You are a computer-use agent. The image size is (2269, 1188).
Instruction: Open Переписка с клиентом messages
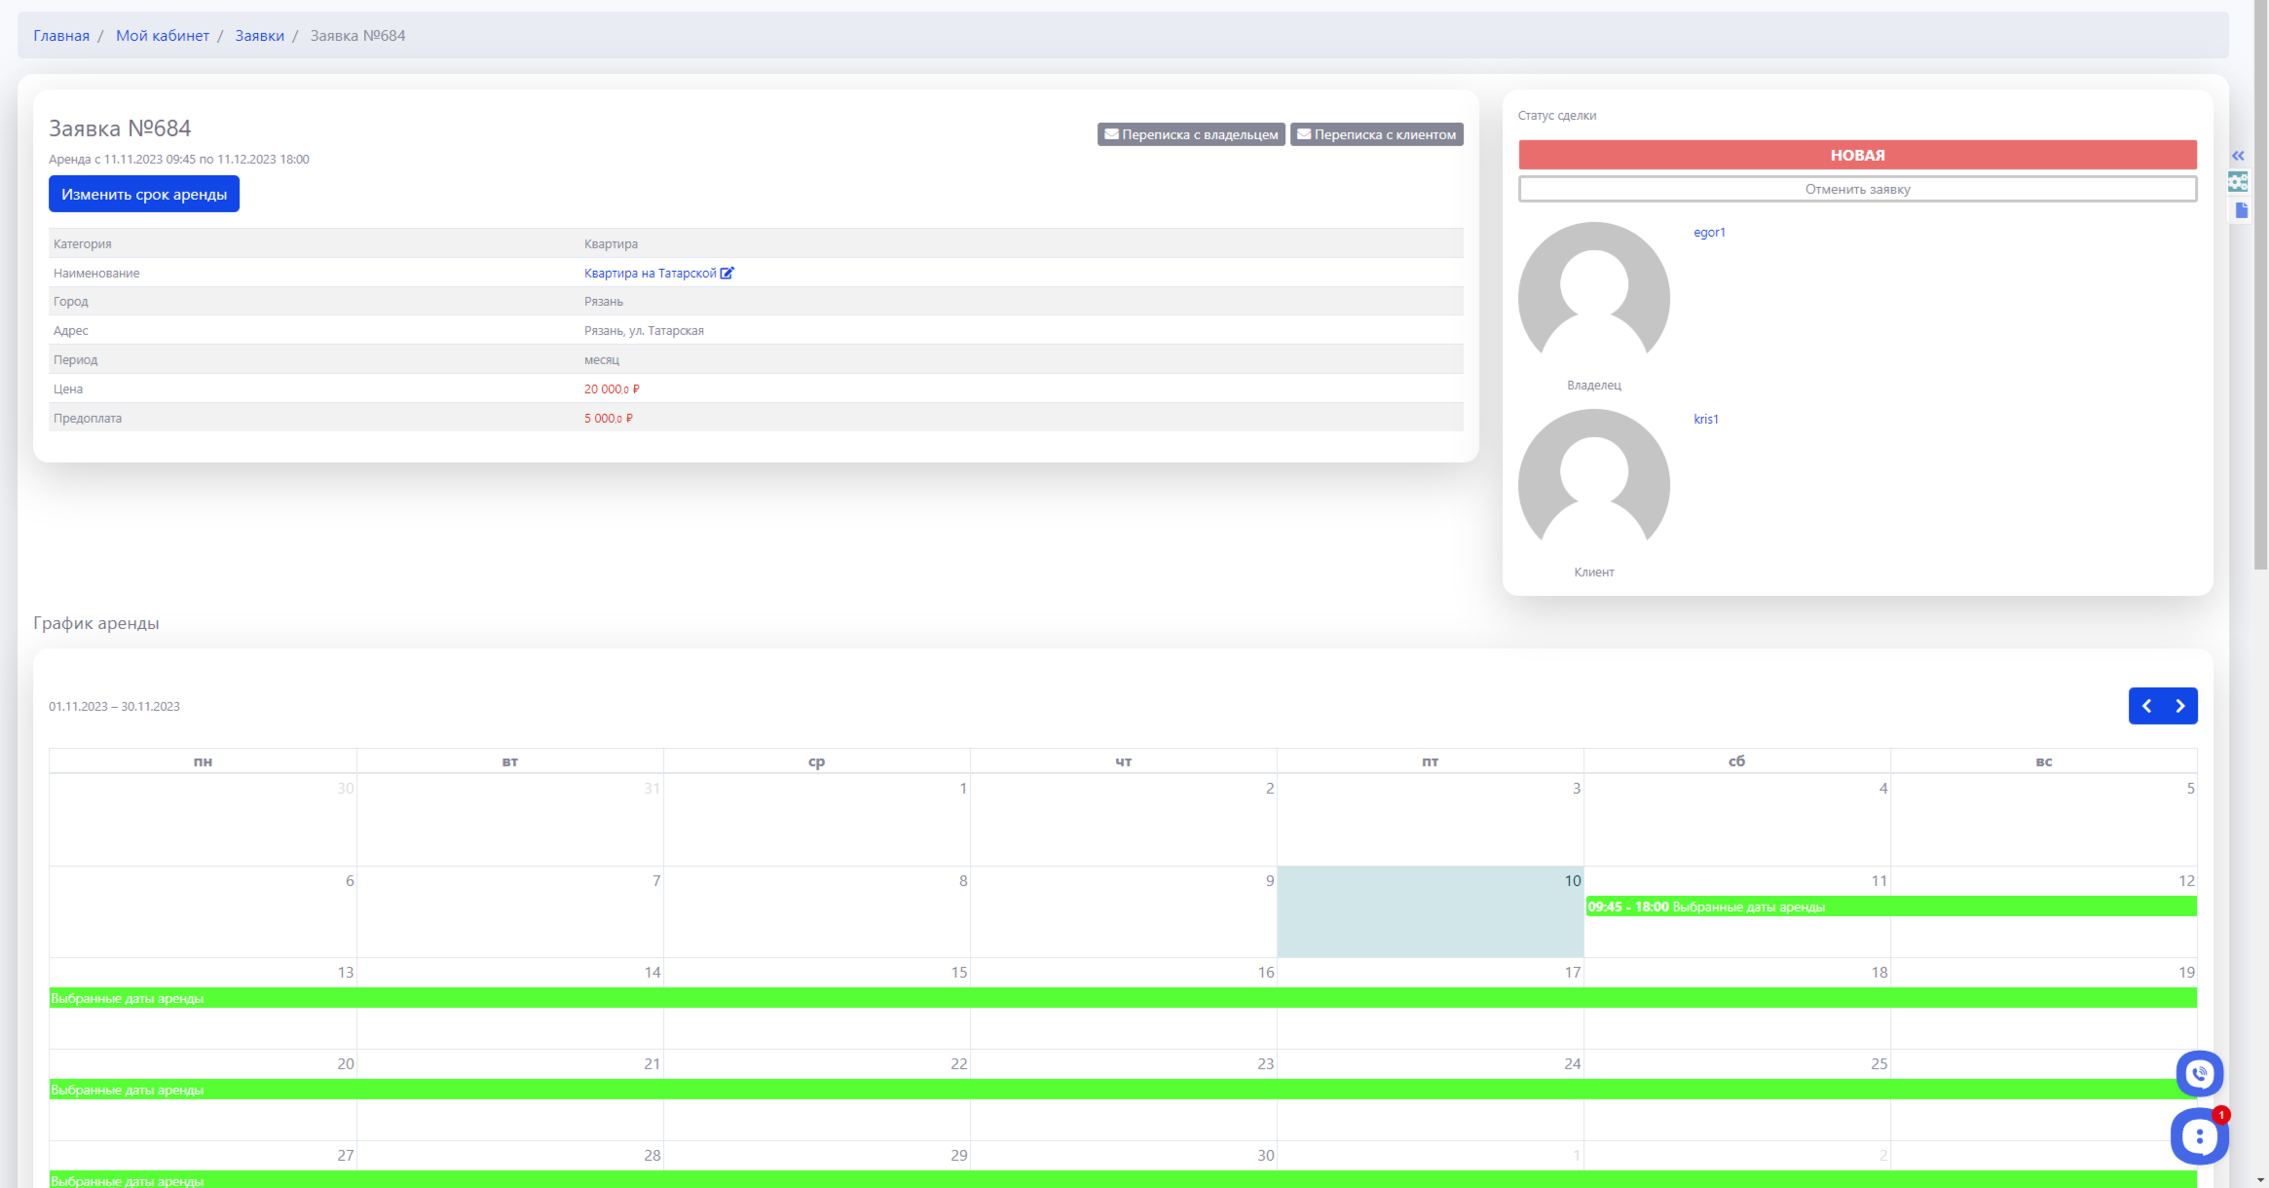click(1376, 134)
